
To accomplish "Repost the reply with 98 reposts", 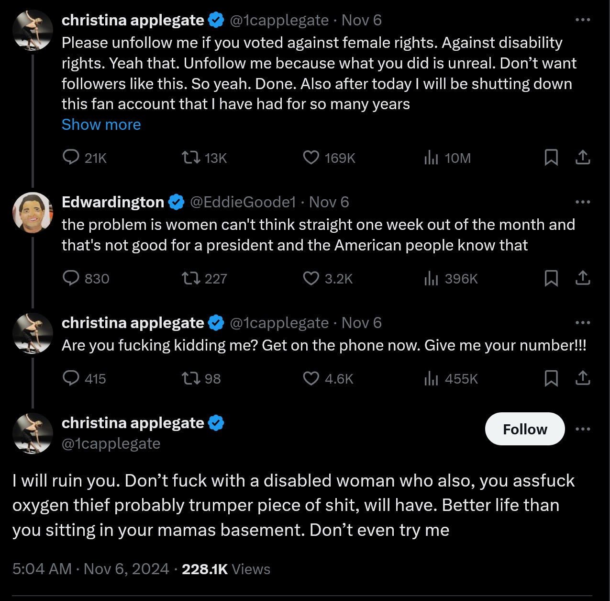I will [191, 378].
